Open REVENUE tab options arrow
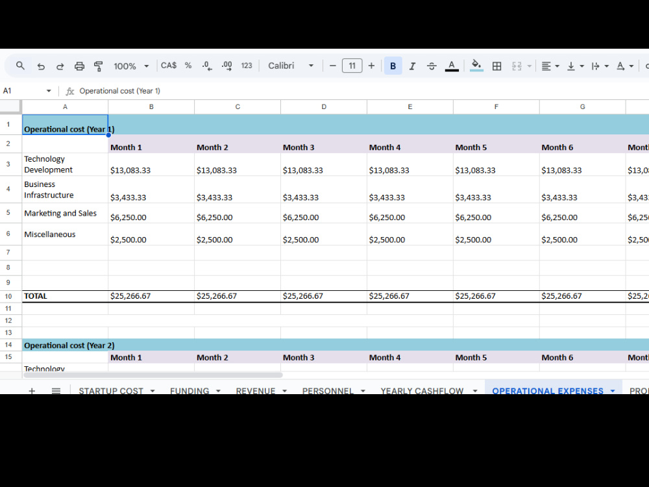This screenshot has width=649, height=487. 284,390
